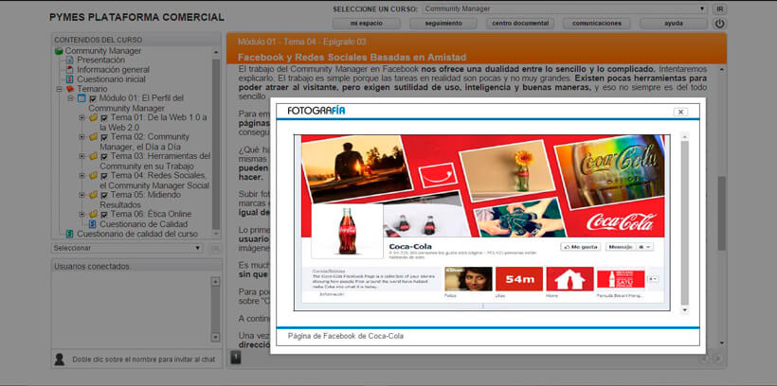Click the Módulo 01 blue calendar icon

81,98
